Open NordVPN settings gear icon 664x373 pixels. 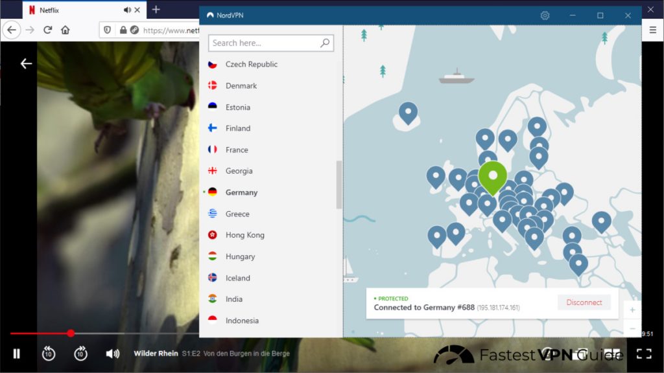click(x=545, y=16)
